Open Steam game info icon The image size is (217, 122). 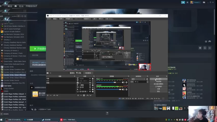click(x=205, y=48)
